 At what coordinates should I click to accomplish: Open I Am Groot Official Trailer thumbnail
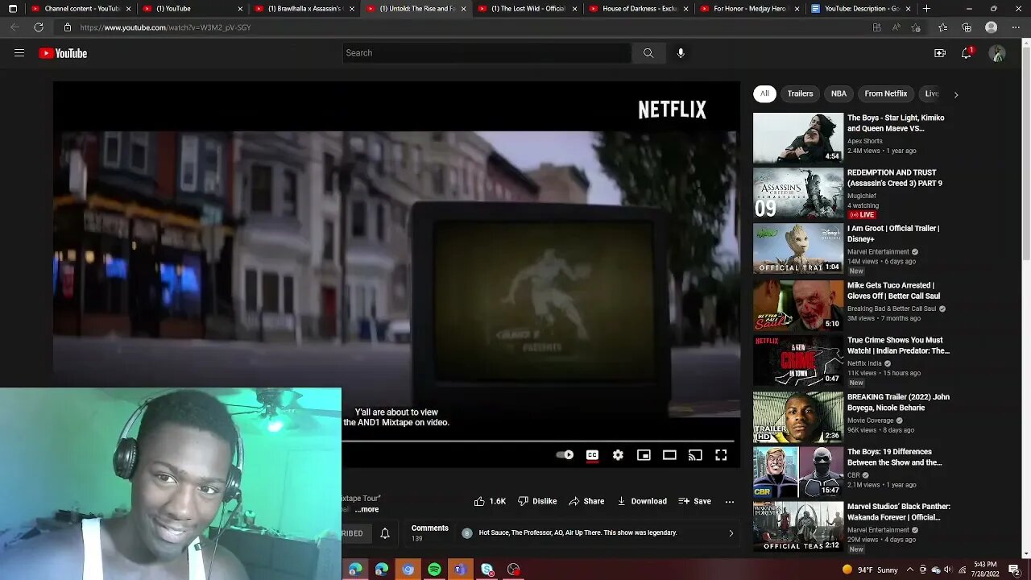pos(798,249)
